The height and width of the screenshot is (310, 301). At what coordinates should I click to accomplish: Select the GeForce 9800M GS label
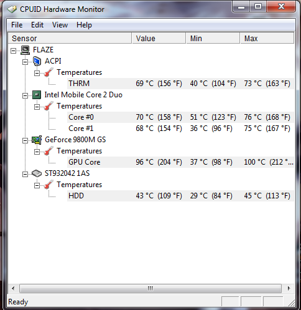[x=75, y=140]
